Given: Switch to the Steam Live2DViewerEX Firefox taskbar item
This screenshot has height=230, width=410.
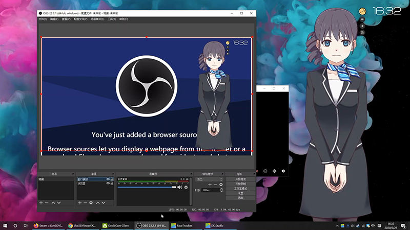Looking at the screenshot, I should point(48,225).
